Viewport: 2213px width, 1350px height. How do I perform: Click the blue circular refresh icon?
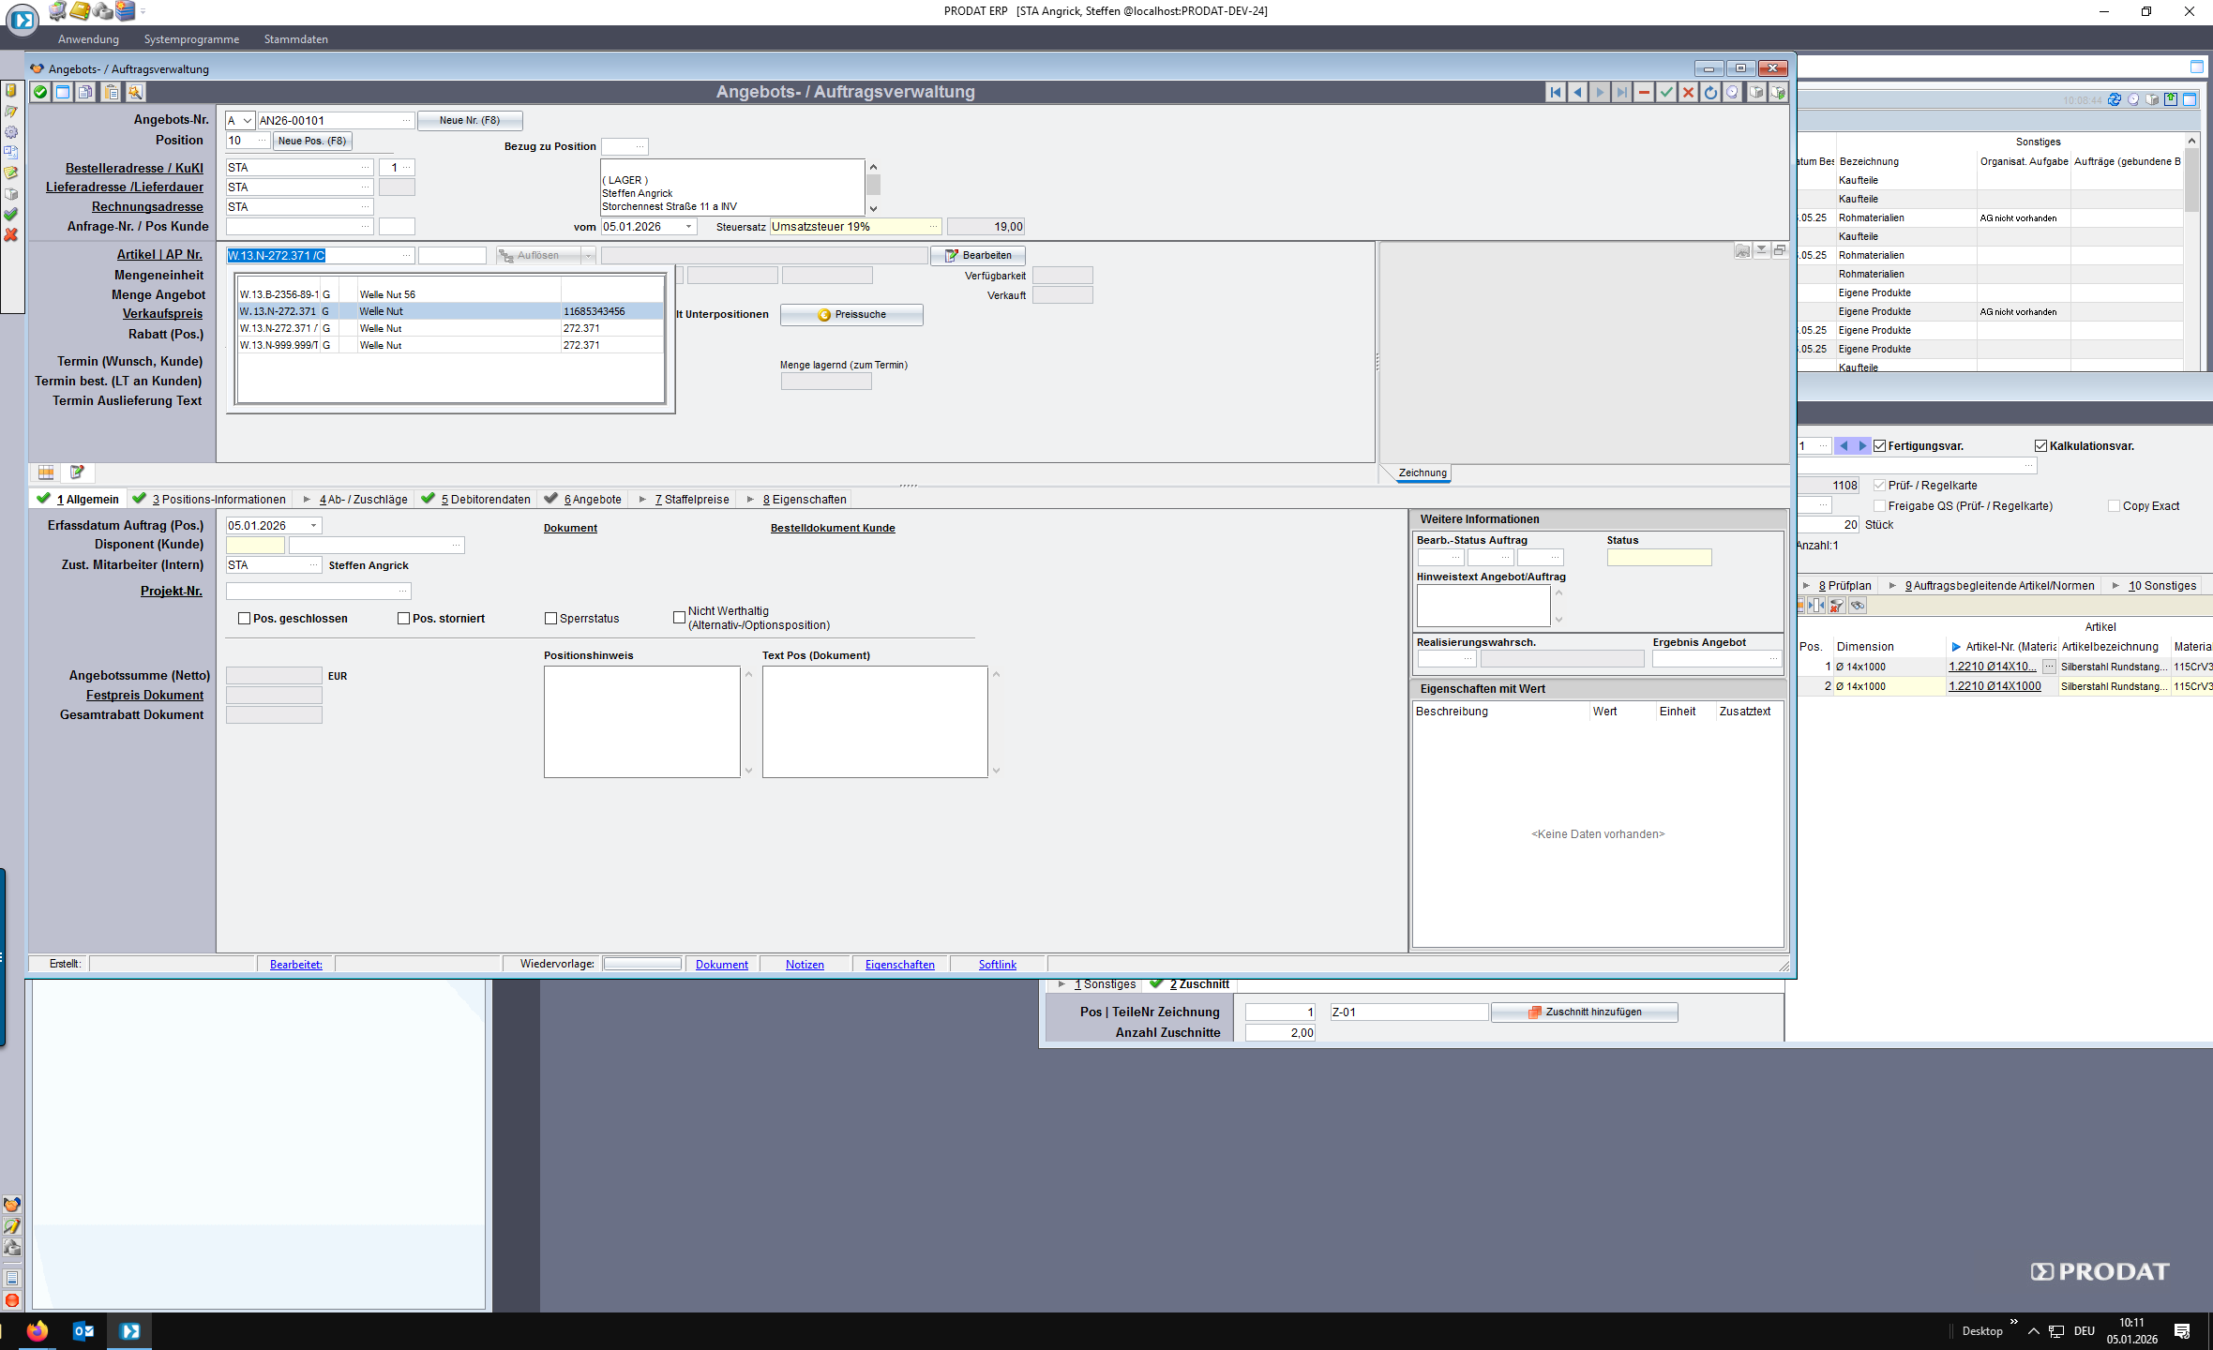[x=1710, y=92]
